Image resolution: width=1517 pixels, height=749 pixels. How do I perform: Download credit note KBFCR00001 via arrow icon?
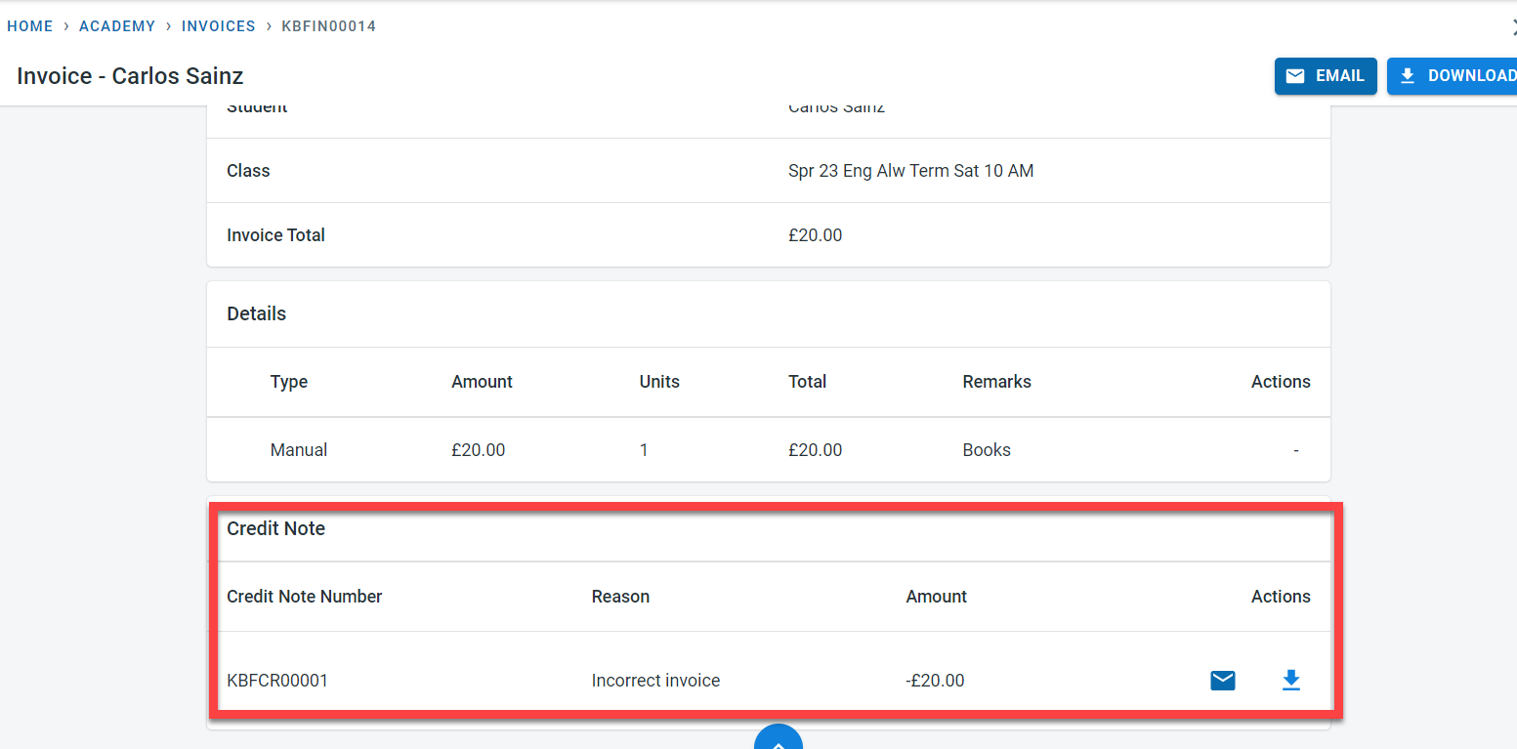(x=1290, y=681)
